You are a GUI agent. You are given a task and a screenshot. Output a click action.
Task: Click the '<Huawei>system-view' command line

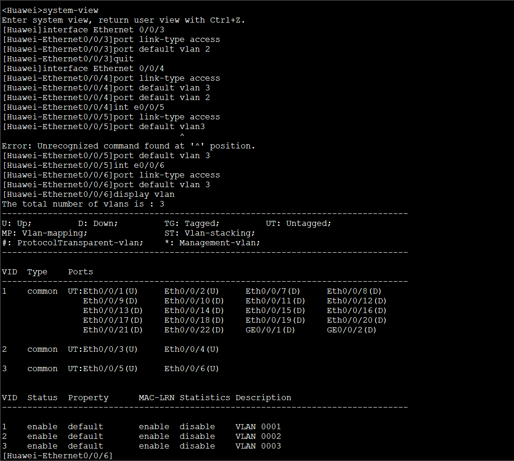point(50,11)
